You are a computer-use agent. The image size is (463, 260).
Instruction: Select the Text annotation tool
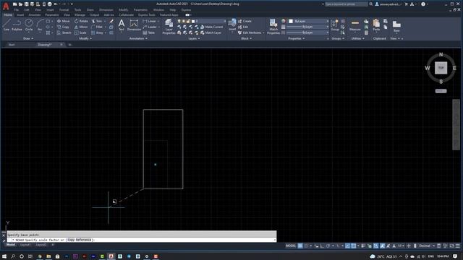pyautogui.click(x=122, y=25)
